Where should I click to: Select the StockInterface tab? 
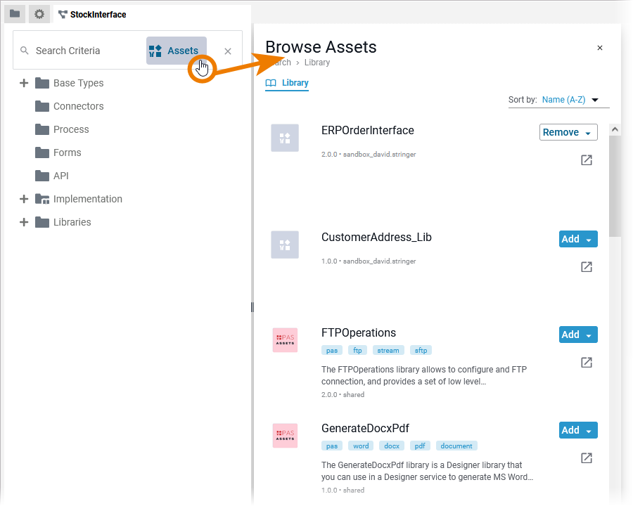[92, 14]
